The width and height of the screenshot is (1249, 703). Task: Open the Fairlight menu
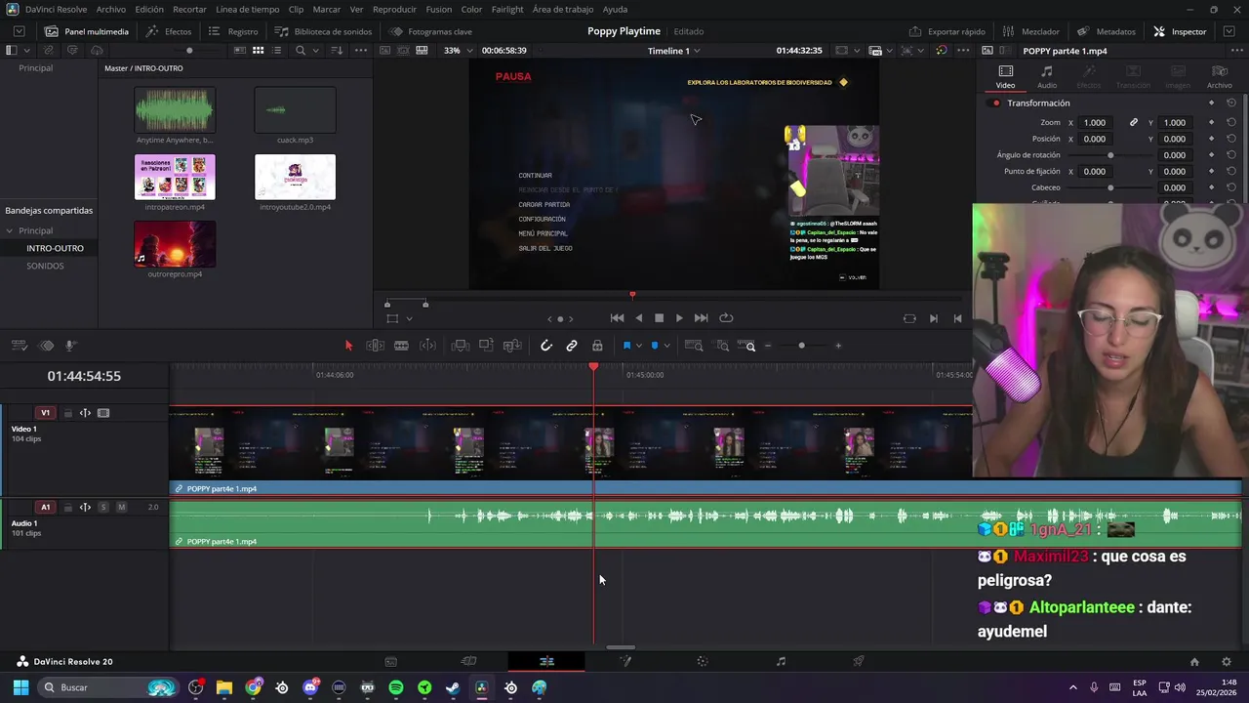coord(507,9)
